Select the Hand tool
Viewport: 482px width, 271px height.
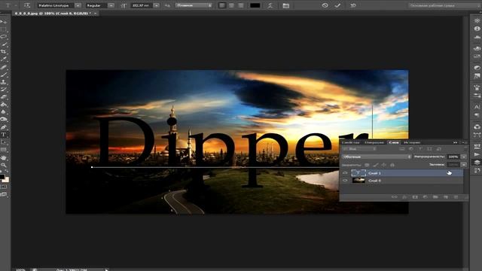pyautogui.click(x=4, y=157)
